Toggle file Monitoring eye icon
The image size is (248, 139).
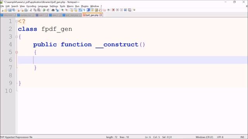point(108,10)
